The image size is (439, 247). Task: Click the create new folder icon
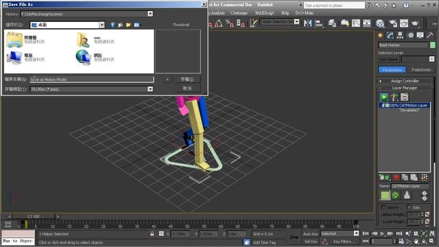point(128,25)
